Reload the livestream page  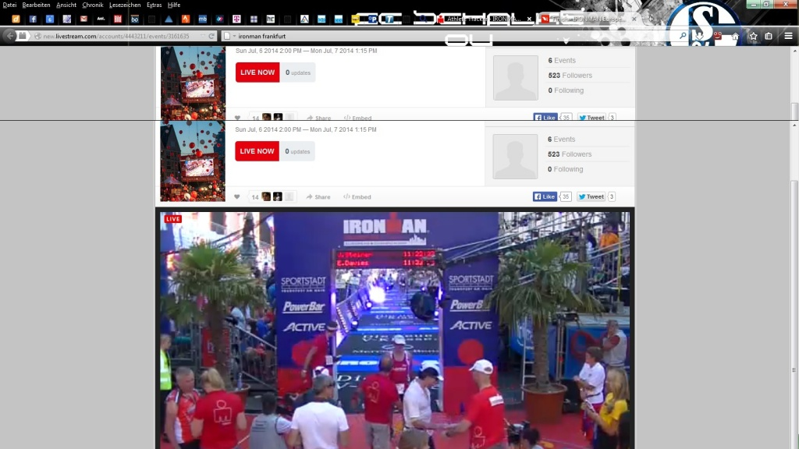[211, 36]
